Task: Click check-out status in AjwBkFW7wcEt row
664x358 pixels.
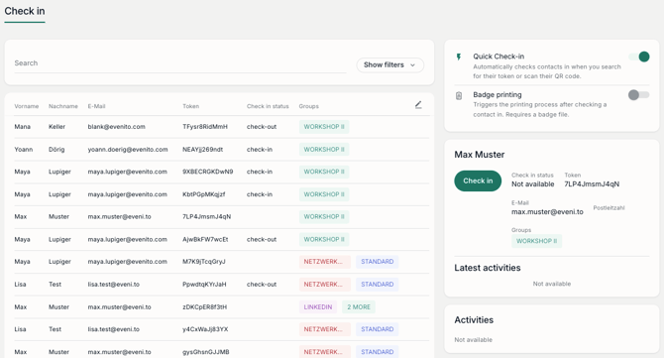Action: click(262, 239)
